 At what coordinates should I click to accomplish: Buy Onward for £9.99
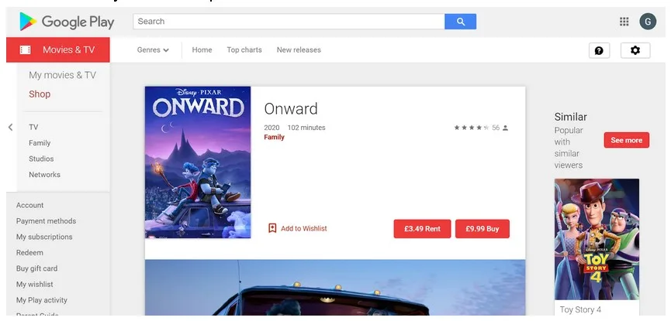pos(482,229)
